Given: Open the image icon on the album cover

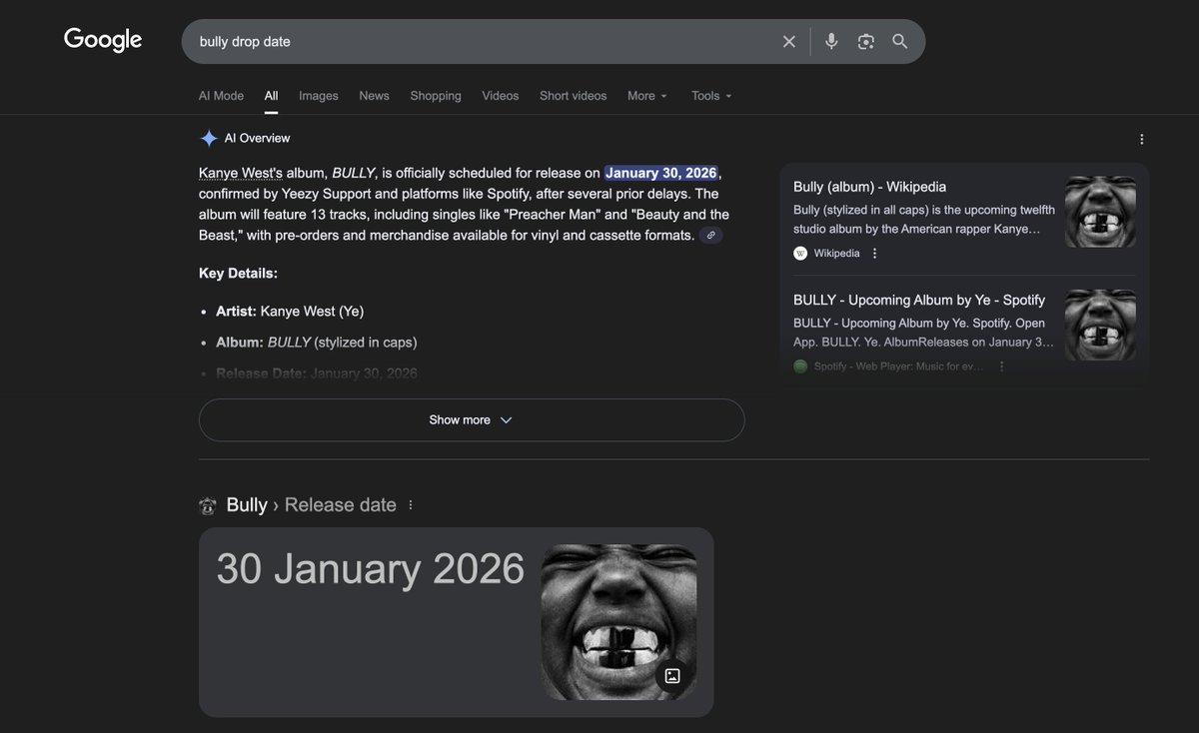Looking at the screenshot, I should pyautogui.click(x=672, y=676).
